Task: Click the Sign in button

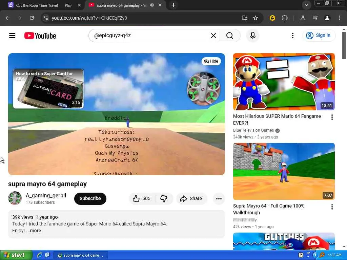Action: click(319, 35)
